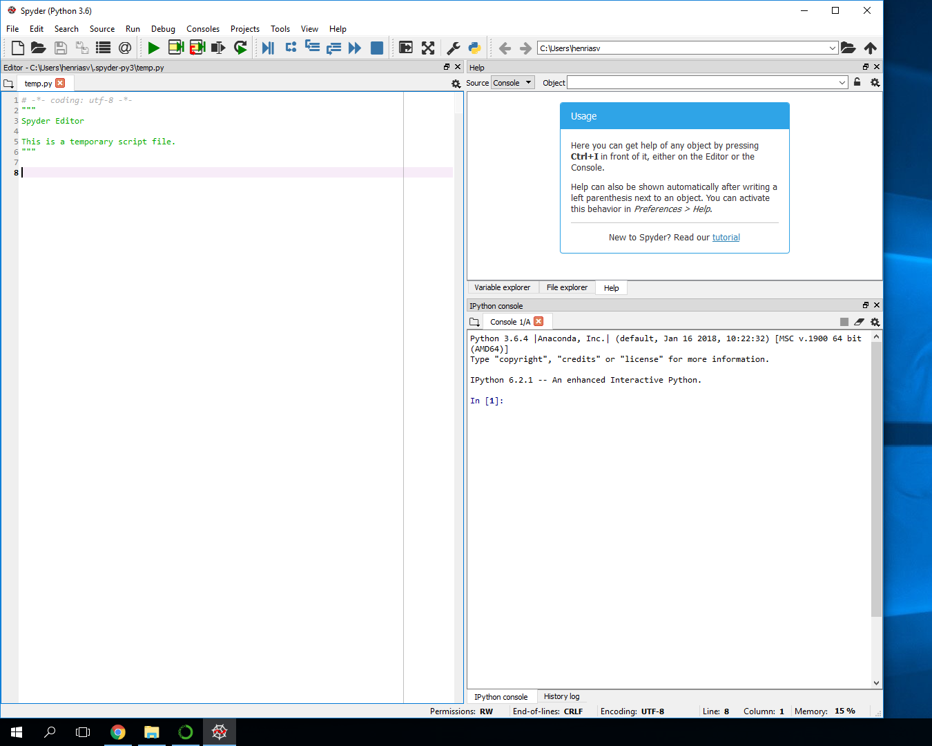
Task: Browse for a working directory folder icon
Action: (848, 48)
